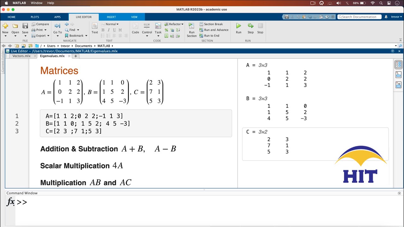Viewport: 404px width, 227px height.
Task: Click the notifications bell icon
Action: click(x=386, y=17)
